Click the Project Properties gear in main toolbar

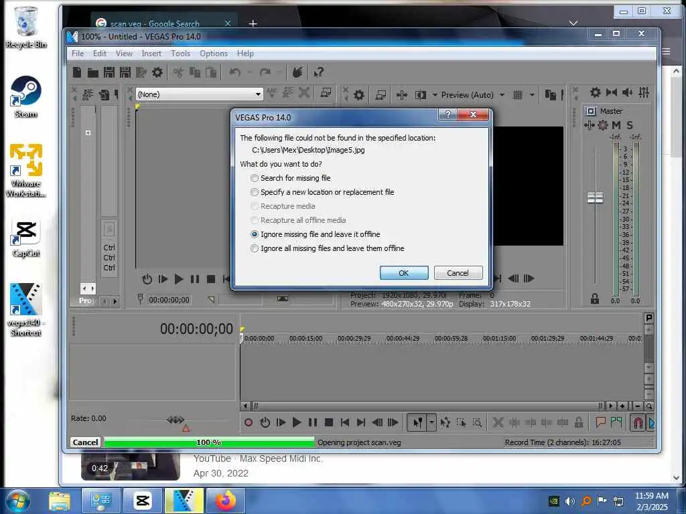(x=157, y=72)
